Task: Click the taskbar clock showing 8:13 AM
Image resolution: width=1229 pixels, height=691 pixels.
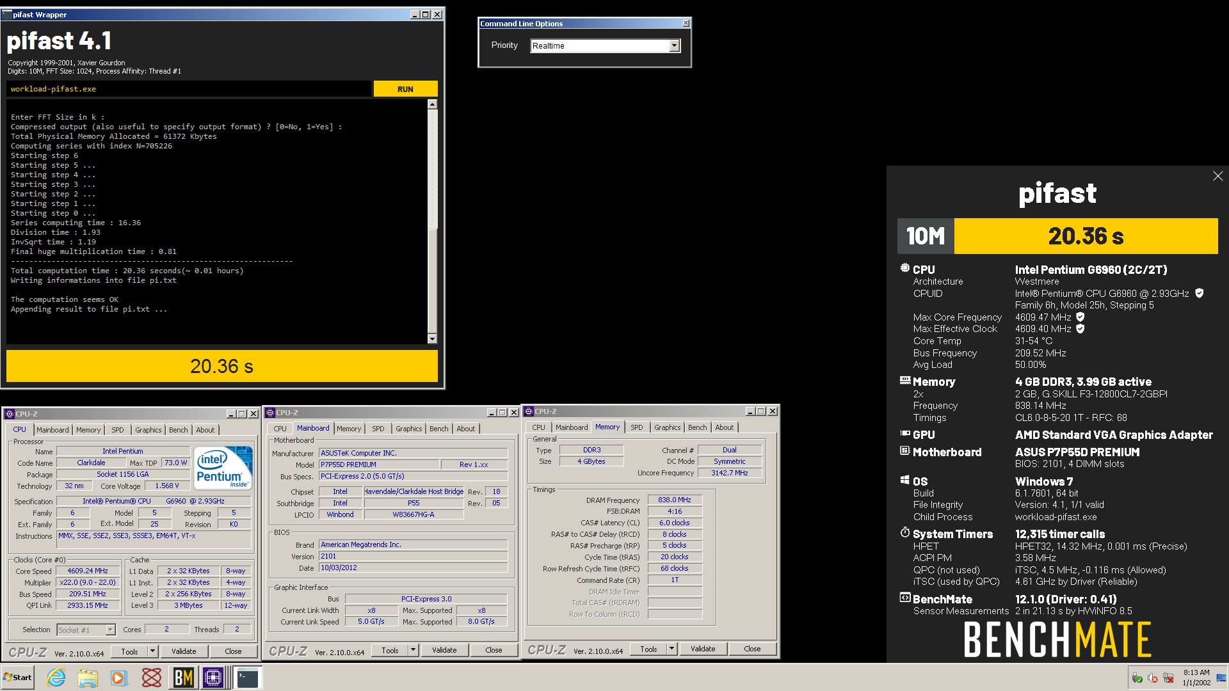Action: (1196, 678)
